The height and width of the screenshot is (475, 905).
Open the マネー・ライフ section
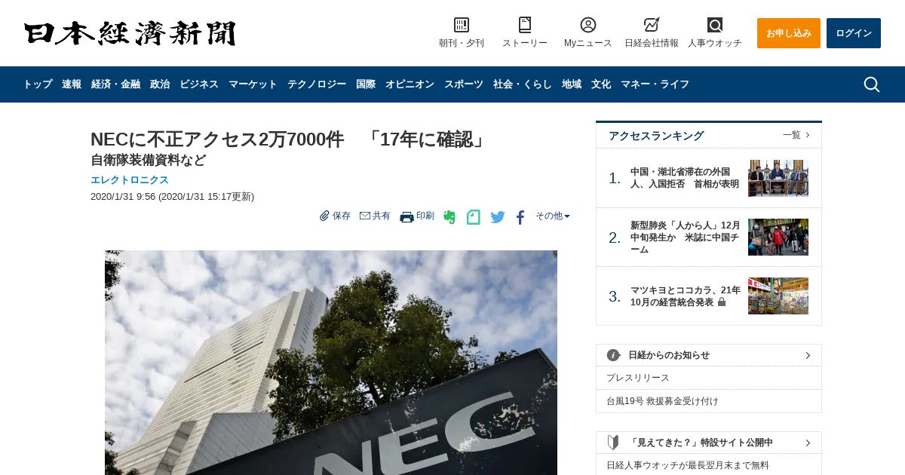tap(655, 84)
